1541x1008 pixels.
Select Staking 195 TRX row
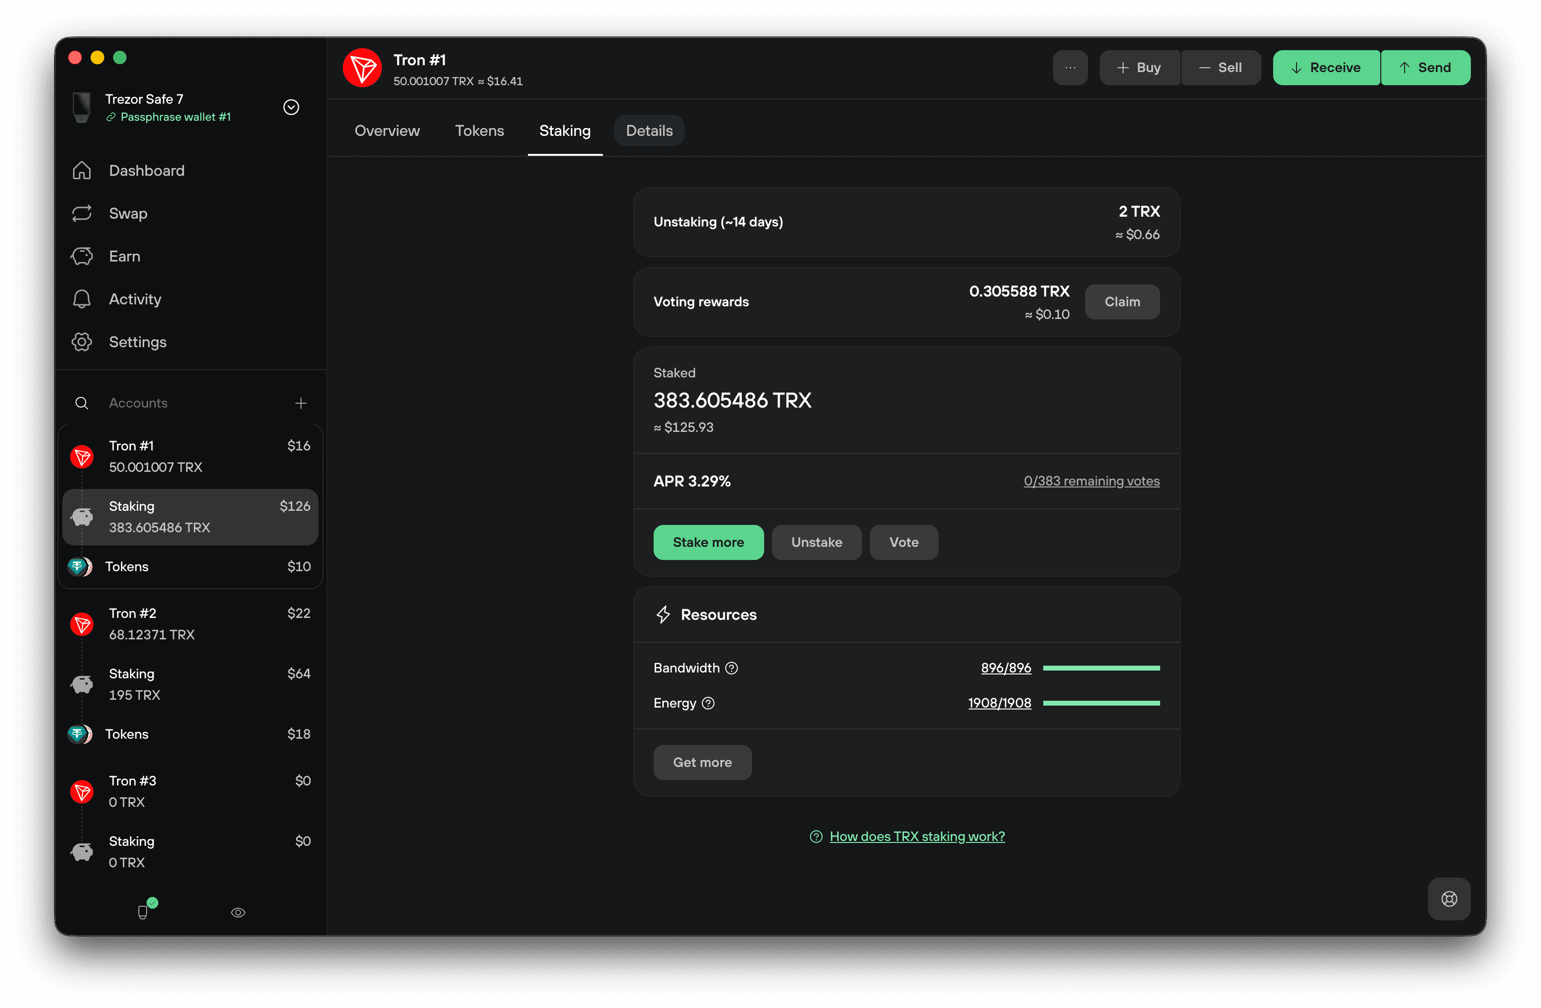(190, 684)
